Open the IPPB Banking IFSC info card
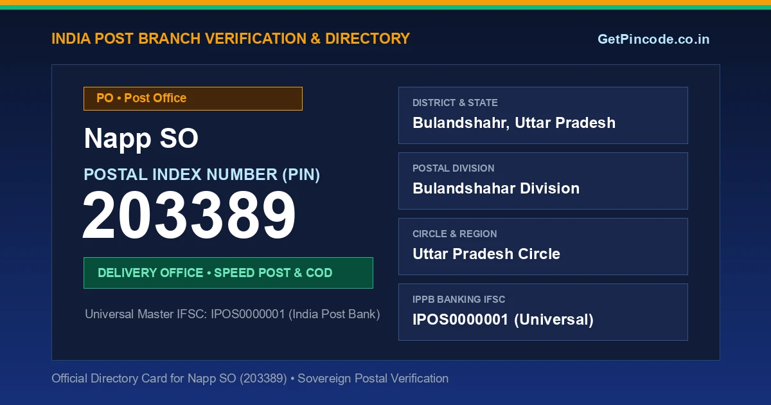Viewport: 771px width, 405px height. click(543, 312)
